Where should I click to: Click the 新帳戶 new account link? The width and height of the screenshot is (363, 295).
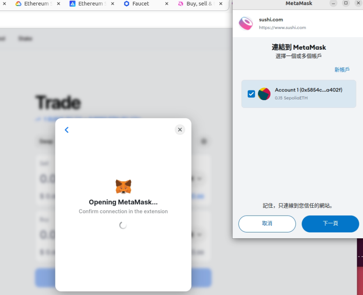342,70
